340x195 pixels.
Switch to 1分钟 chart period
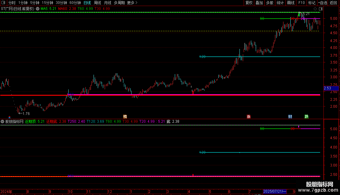(x=23, y=3)
